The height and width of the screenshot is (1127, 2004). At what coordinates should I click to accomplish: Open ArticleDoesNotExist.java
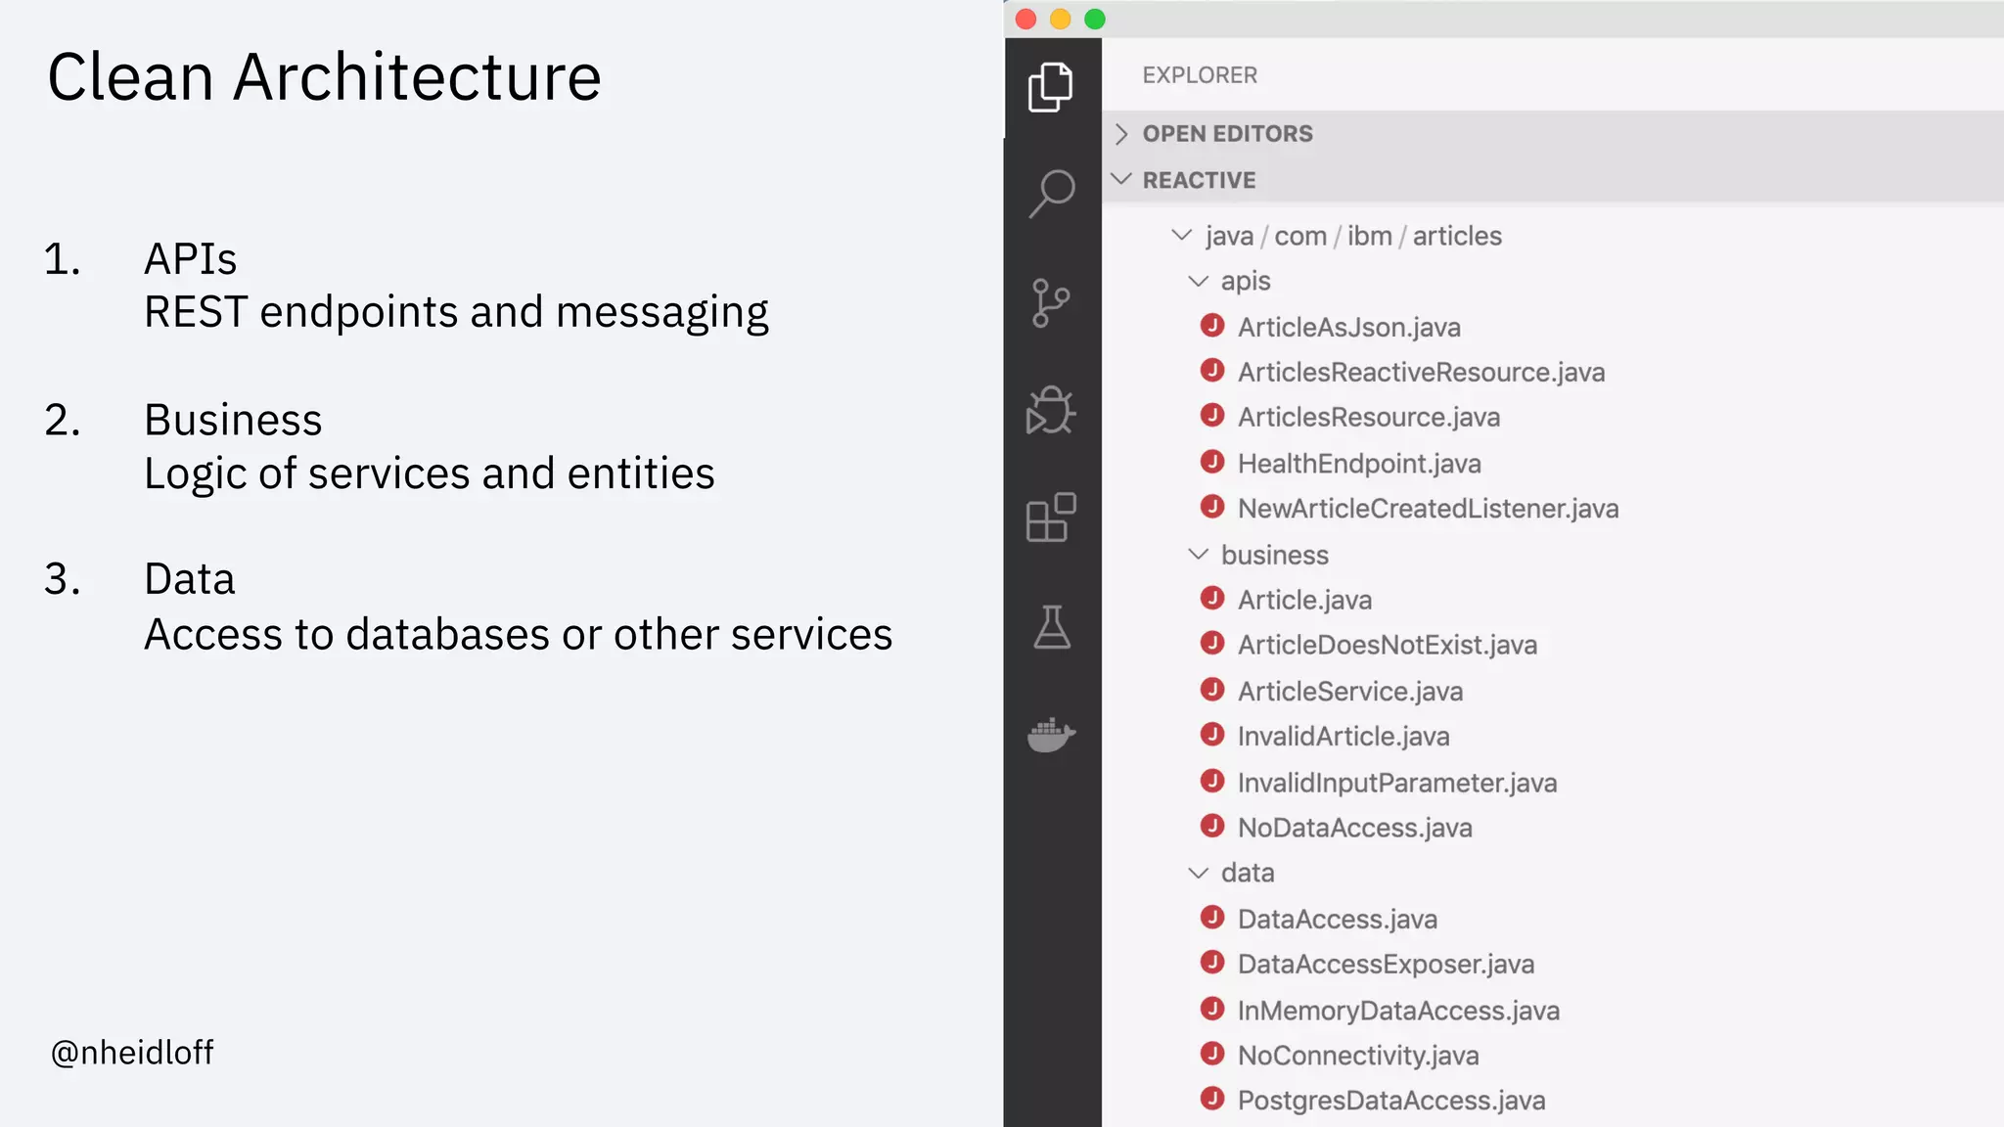(1388, 646)
